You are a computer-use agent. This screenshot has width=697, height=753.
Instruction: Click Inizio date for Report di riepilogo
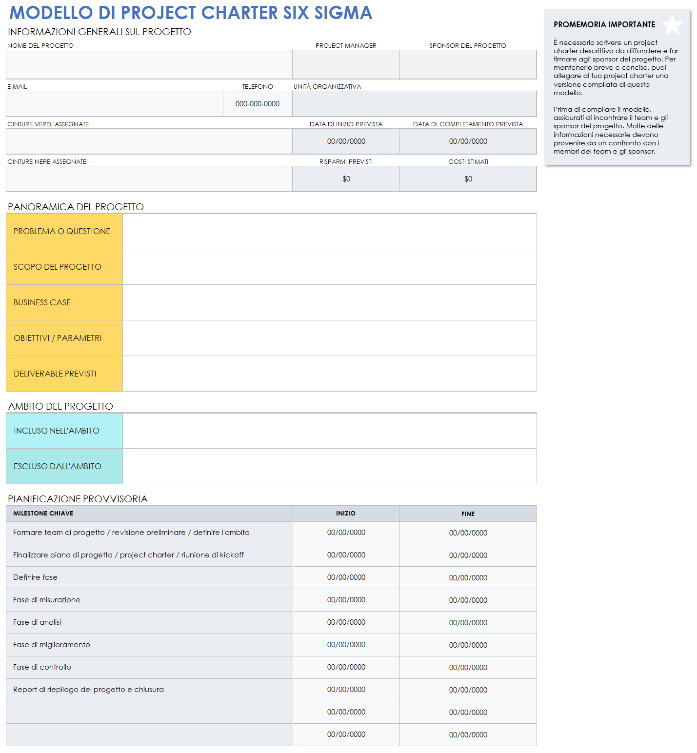click(346, 690)
